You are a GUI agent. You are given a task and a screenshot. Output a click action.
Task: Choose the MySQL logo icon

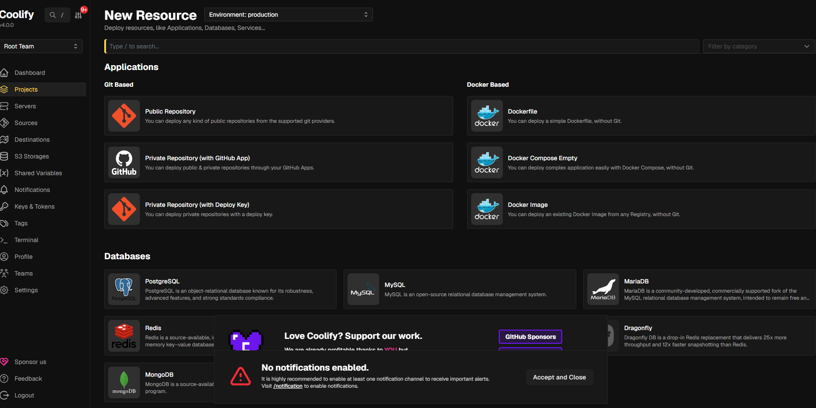363,289
